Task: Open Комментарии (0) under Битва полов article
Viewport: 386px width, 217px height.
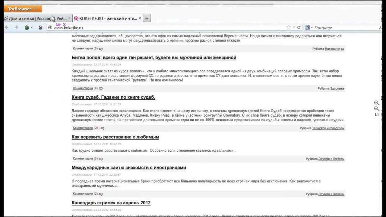Action: 85,88
